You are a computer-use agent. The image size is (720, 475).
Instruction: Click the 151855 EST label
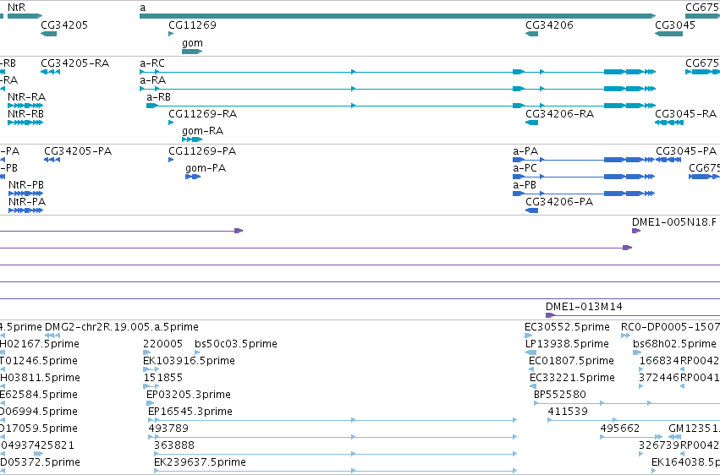tap(163, 378)
